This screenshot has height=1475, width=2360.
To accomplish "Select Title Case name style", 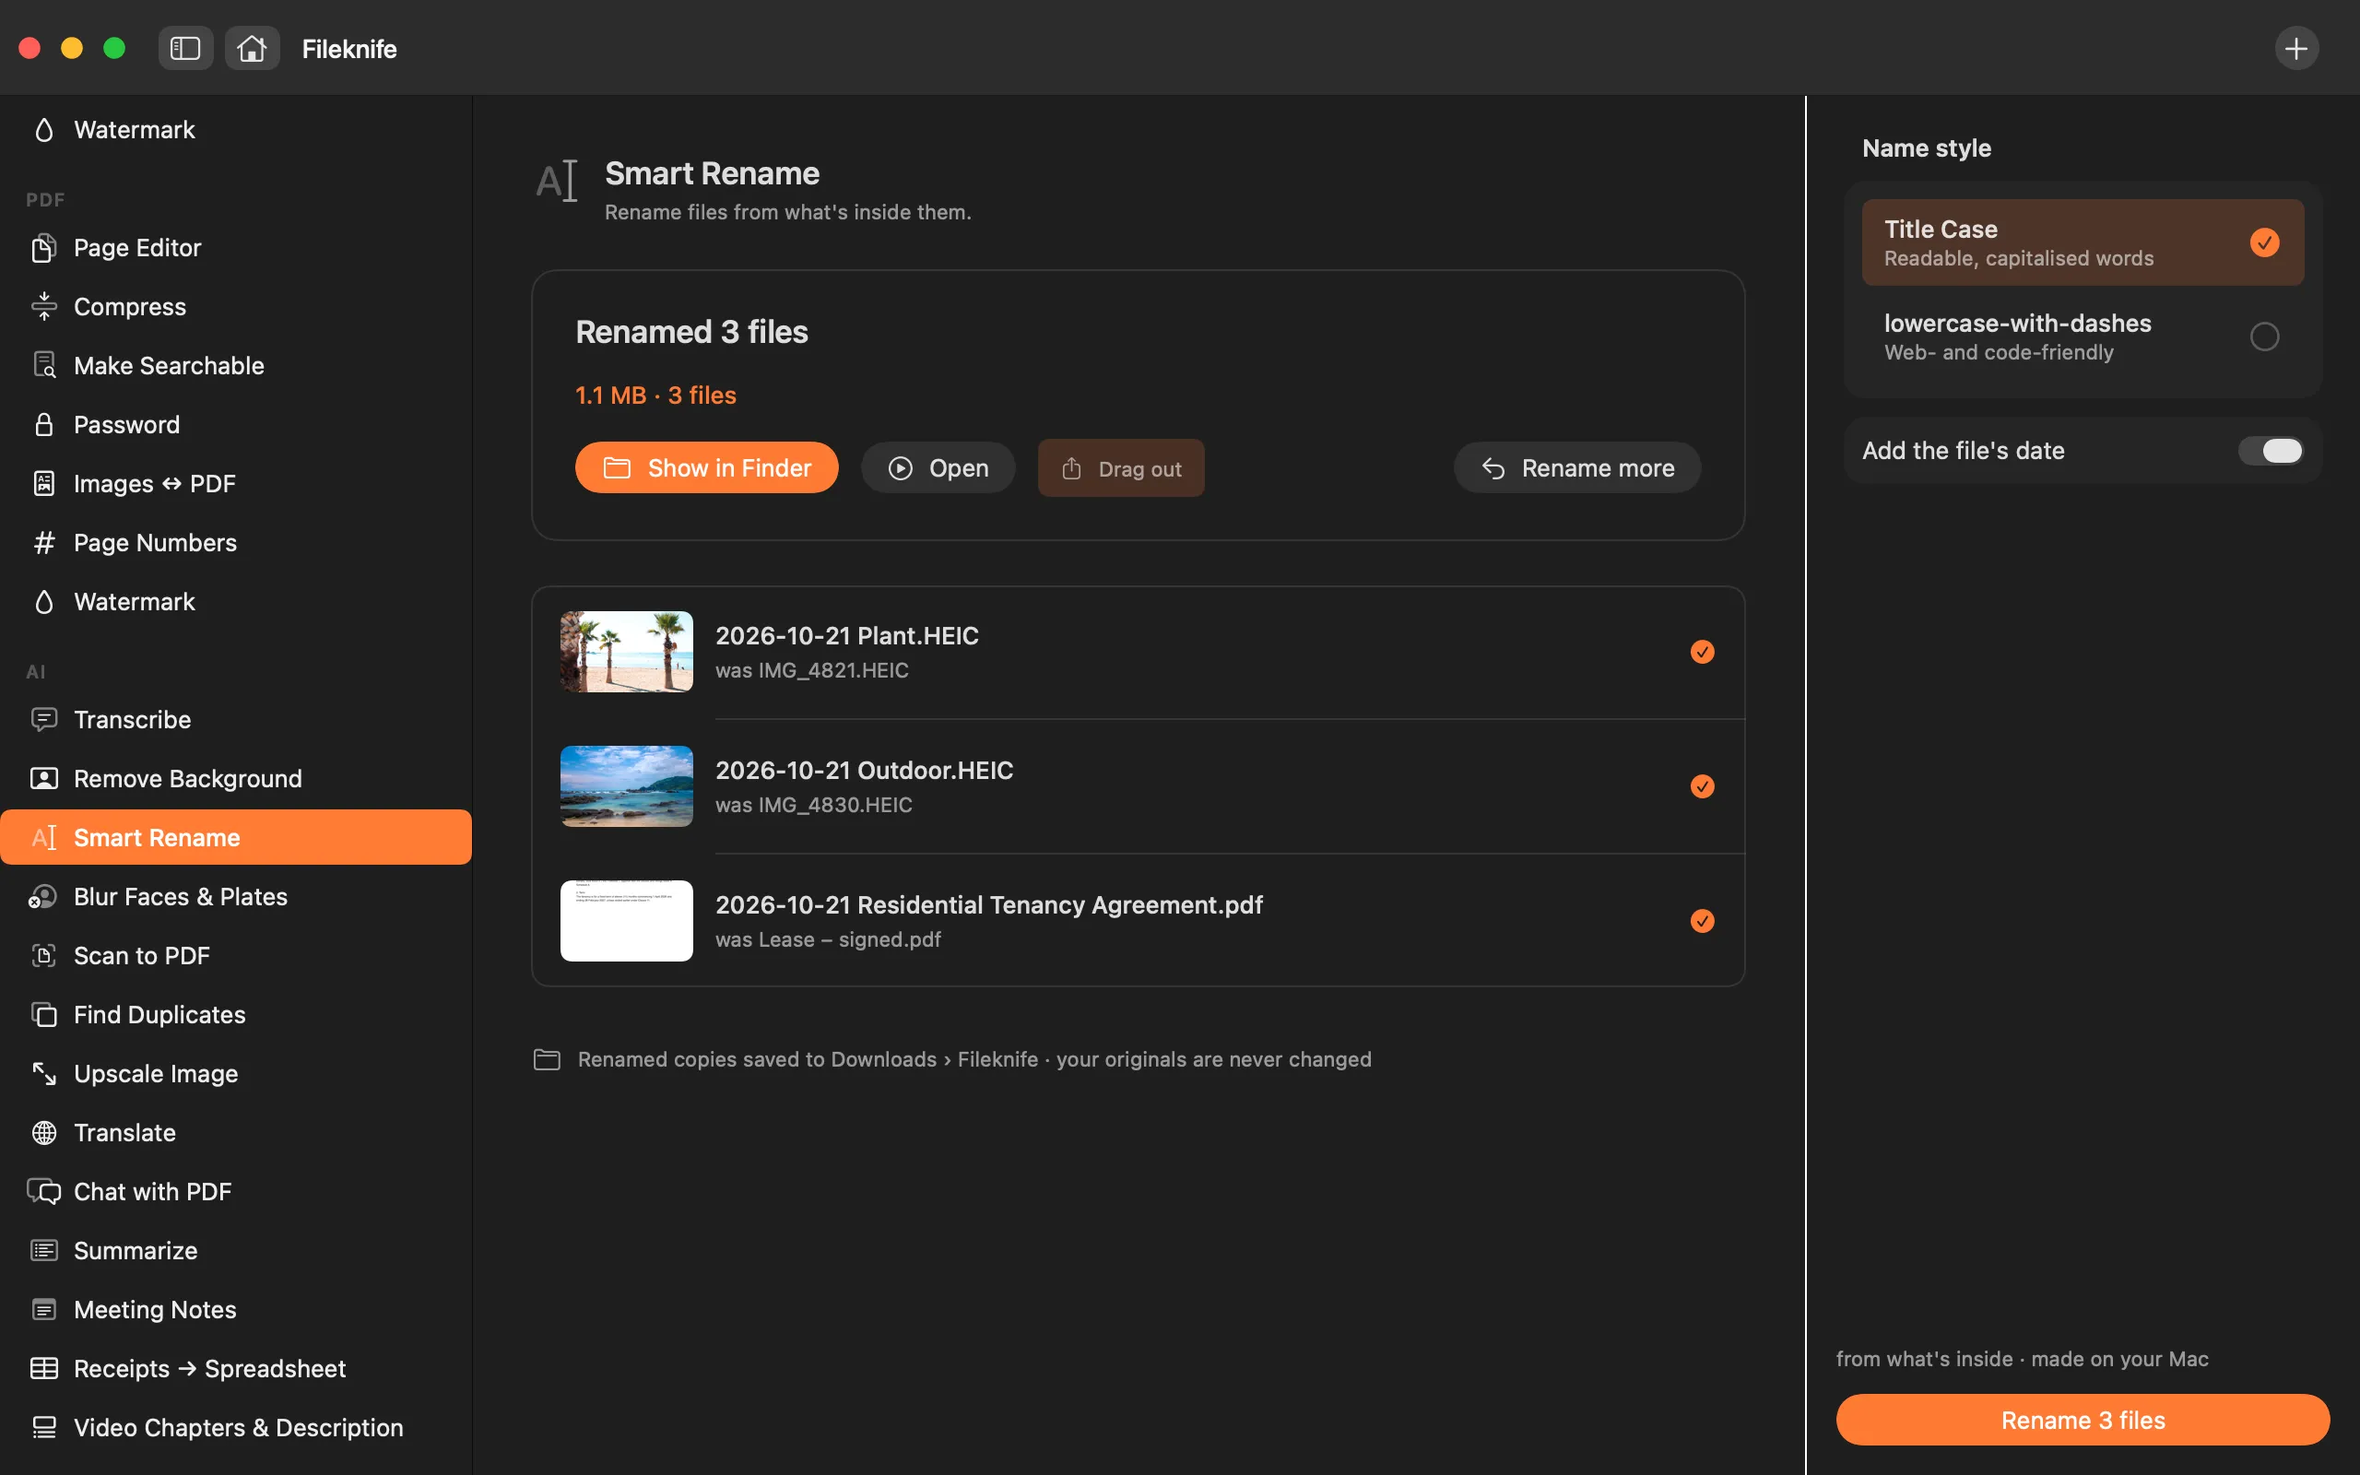I will (2083, 242).
